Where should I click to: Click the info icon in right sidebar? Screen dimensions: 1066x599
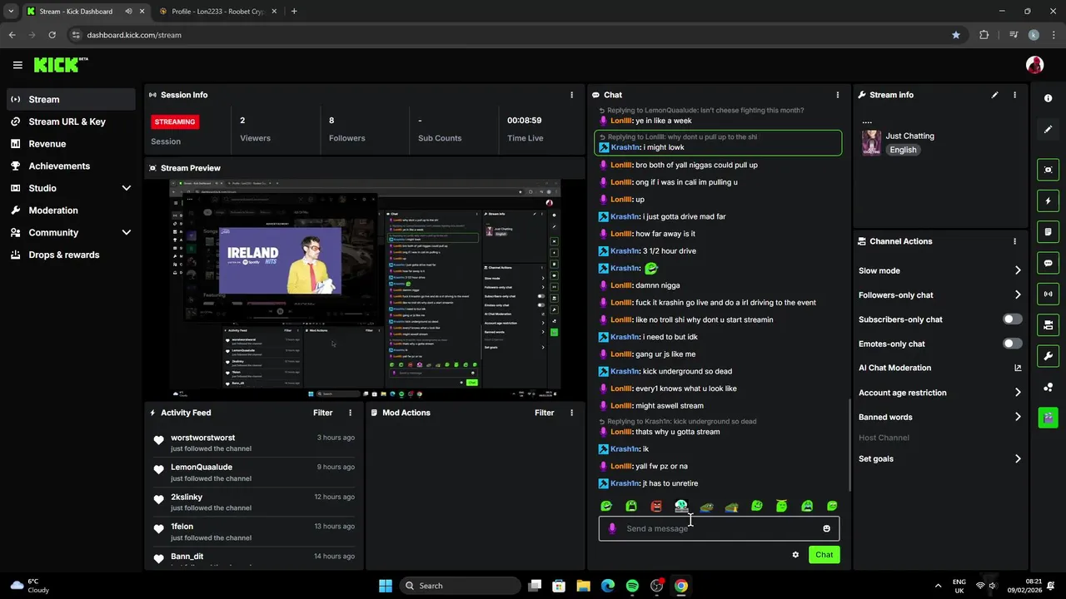[x=1048, y=98]
